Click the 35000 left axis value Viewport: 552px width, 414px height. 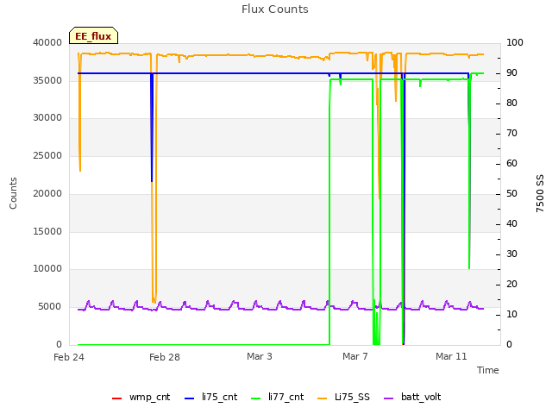pyautogui.click(x=47, y=80)
